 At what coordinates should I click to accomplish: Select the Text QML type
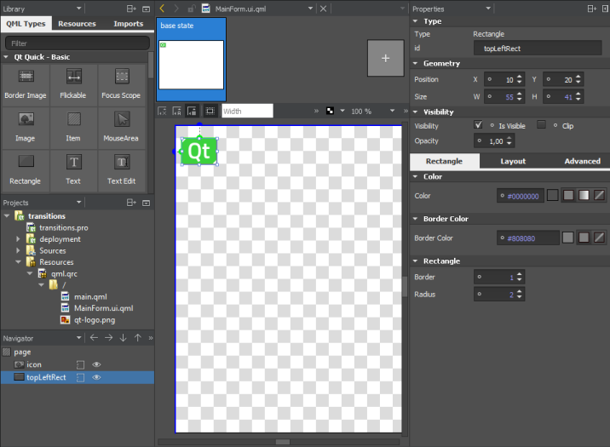73,170
